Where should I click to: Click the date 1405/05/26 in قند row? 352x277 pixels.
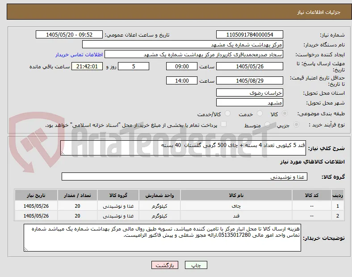(x=36, y=216)
